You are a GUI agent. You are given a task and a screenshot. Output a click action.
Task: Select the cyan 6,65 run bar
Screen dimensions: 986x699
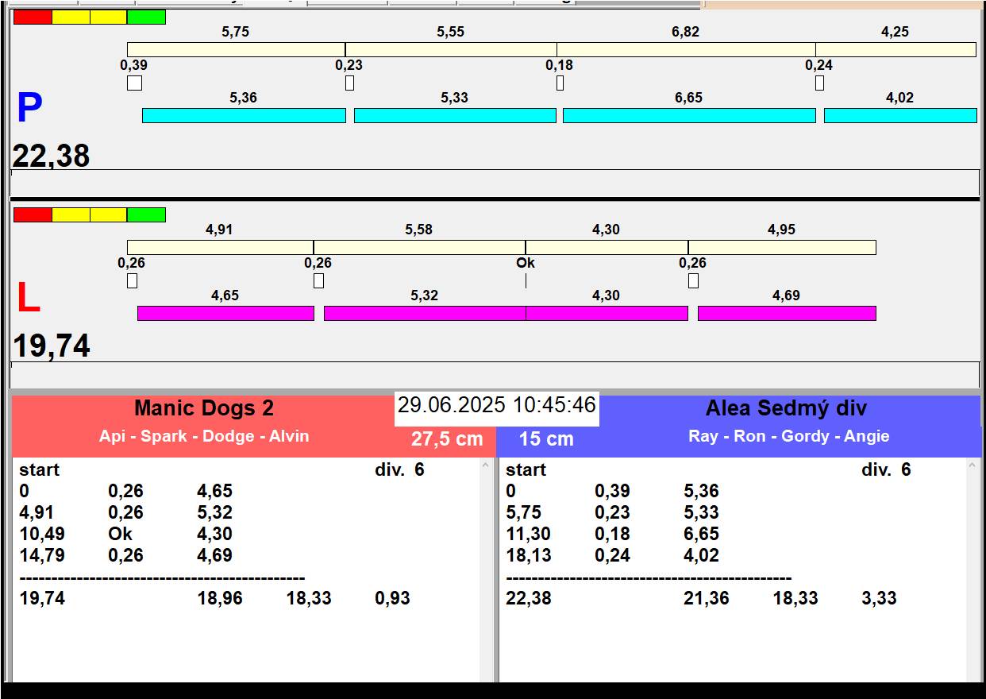click(688, 116)
